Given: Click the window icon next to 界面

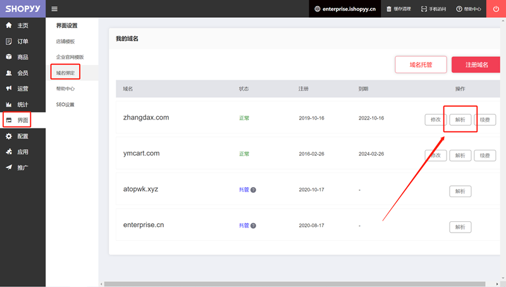Looking at the screenshot, I should [9, 120].
